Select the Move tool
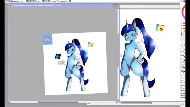Image resolution: width=190 pixels, height=107 pixels. (182, 45)
